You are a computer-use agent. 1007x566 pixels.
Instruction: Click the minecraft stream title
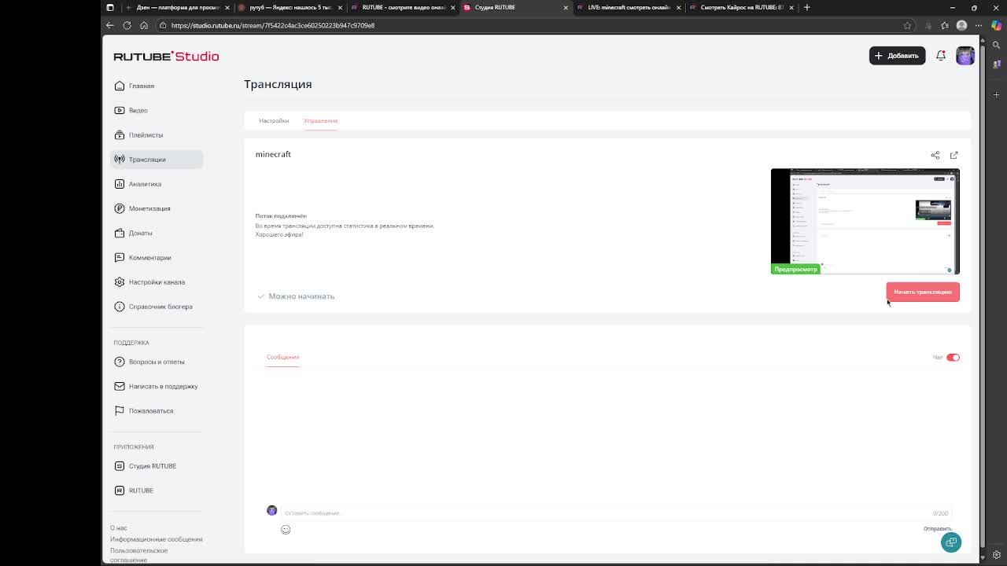click(273, 155)
